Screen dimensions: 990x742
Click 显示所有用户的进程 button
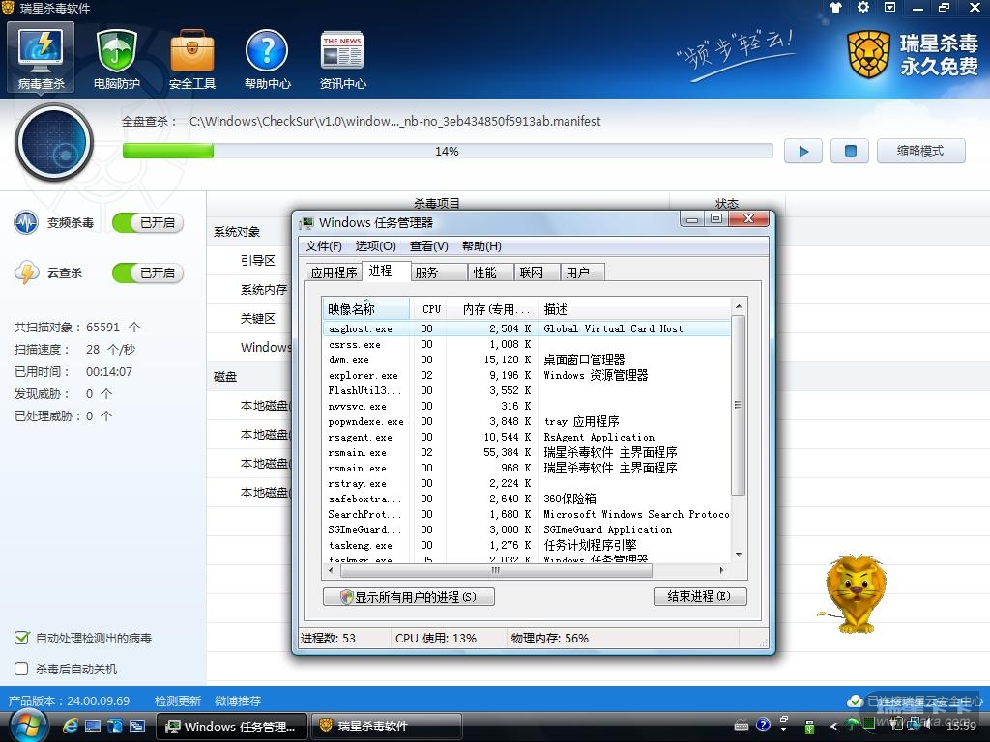(x=408, y=597)
